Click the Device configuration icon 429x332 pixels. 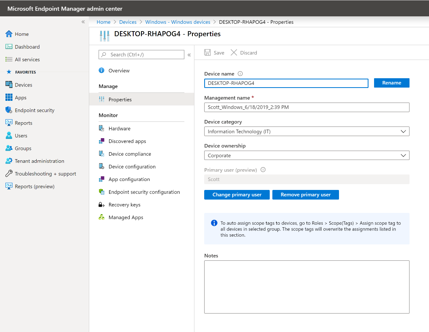pyautogui.click(x=101, y=167)
